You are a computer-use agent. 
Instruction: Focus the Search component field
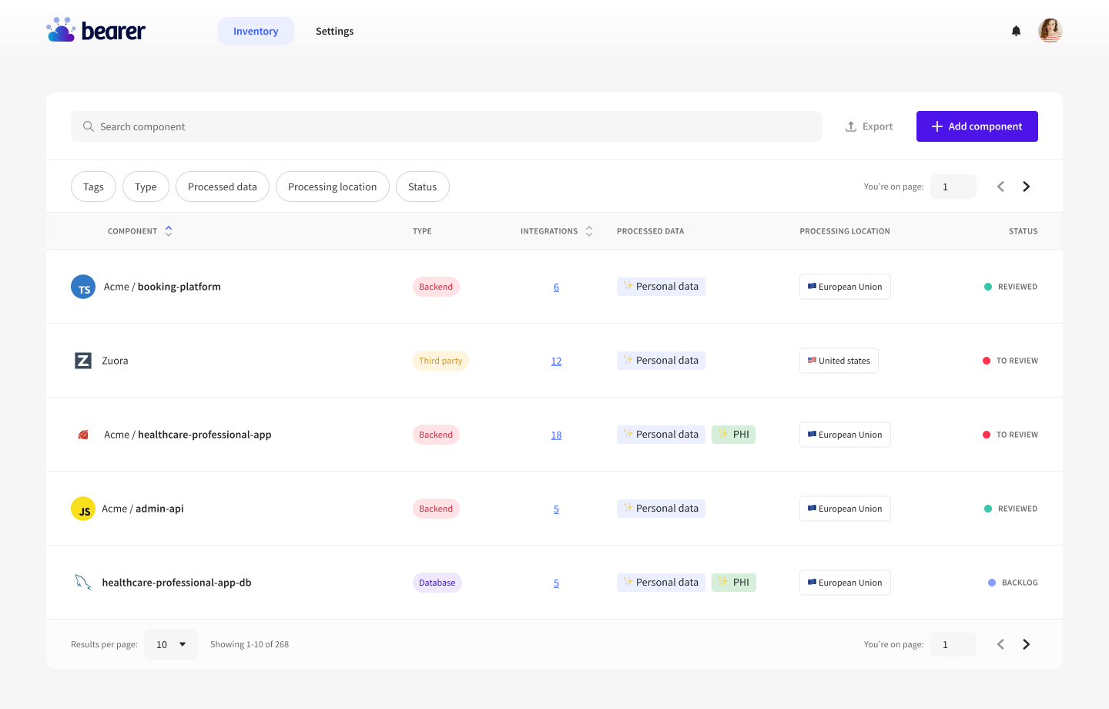pyautogui.click(x=447, y=126)
